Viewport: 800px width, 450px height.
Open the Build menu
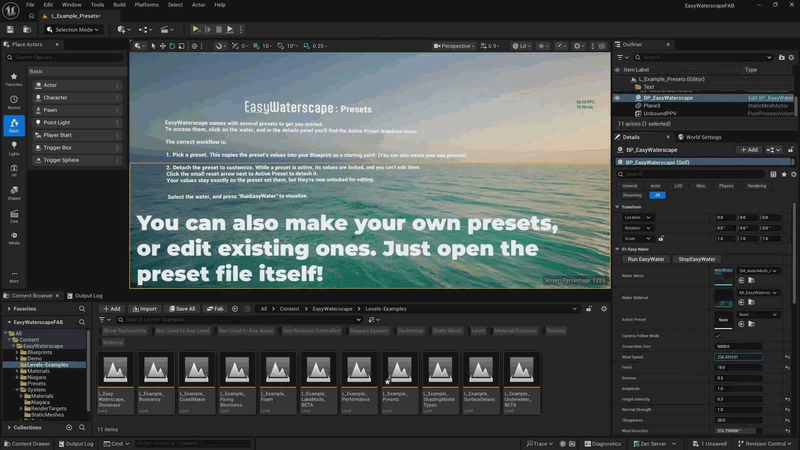(x=119, y=4)
